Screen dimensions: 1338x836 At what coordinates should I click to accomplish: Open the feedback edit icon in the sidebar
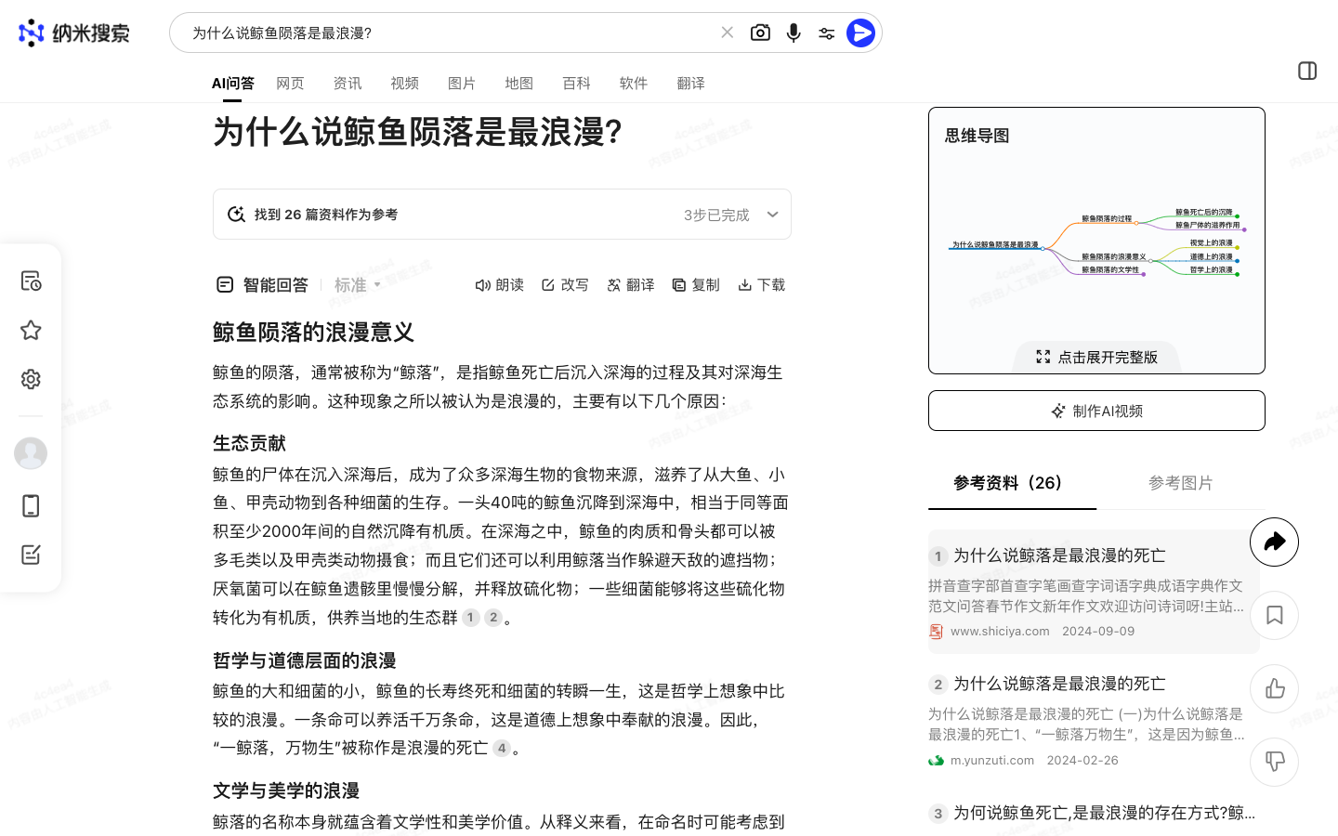pyautogui.click(x=31, y=555)
